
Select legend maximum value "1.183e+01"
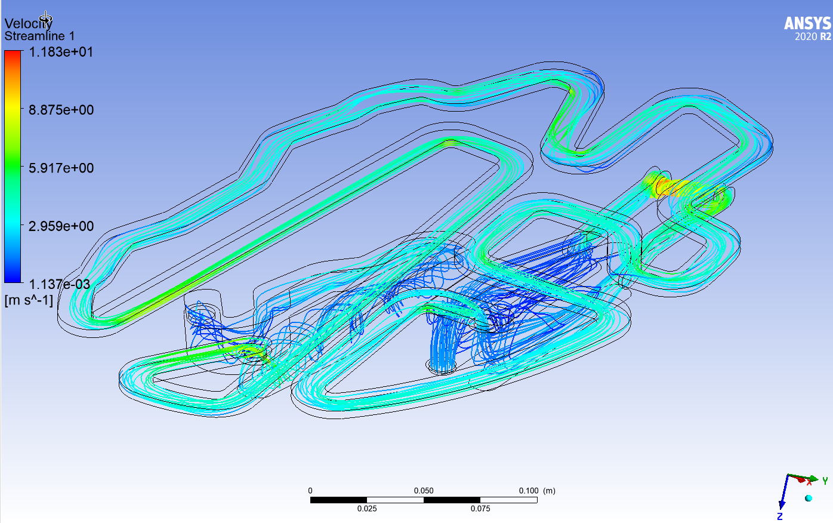pyautogui.click(x=61, y=52)
